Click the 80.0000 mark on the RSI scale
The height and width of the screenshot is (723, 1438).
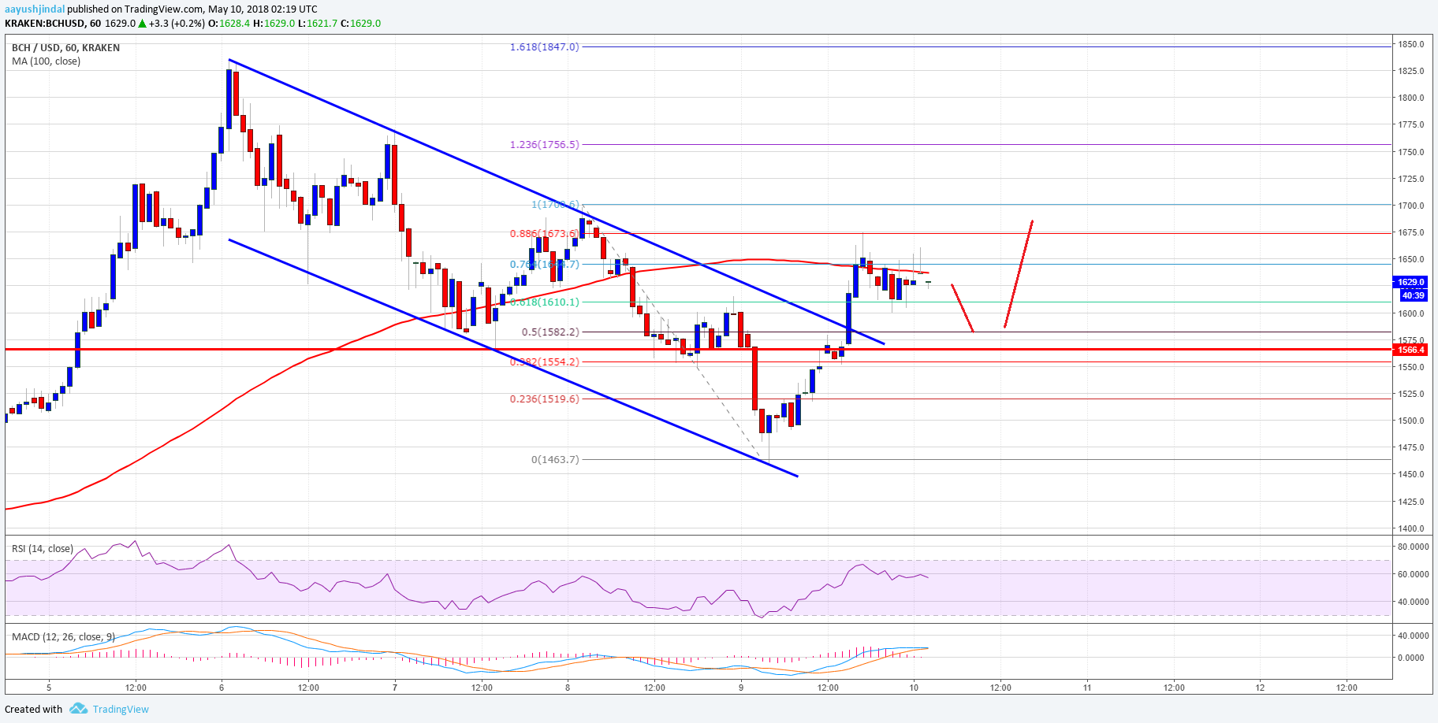click(1414, 546)
